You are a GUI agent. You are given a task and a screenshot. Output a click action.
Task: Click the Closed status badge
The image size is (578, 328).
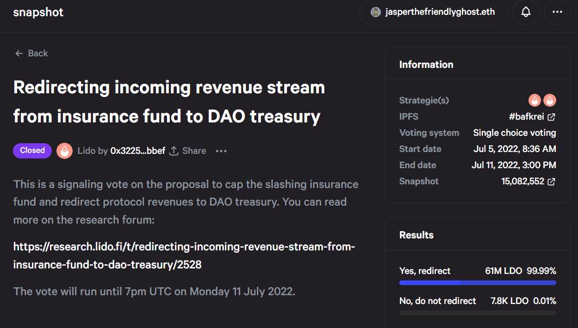[x=32, y=150]
